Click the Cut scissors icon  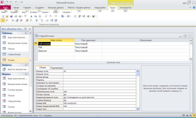(x=31, y=16)
